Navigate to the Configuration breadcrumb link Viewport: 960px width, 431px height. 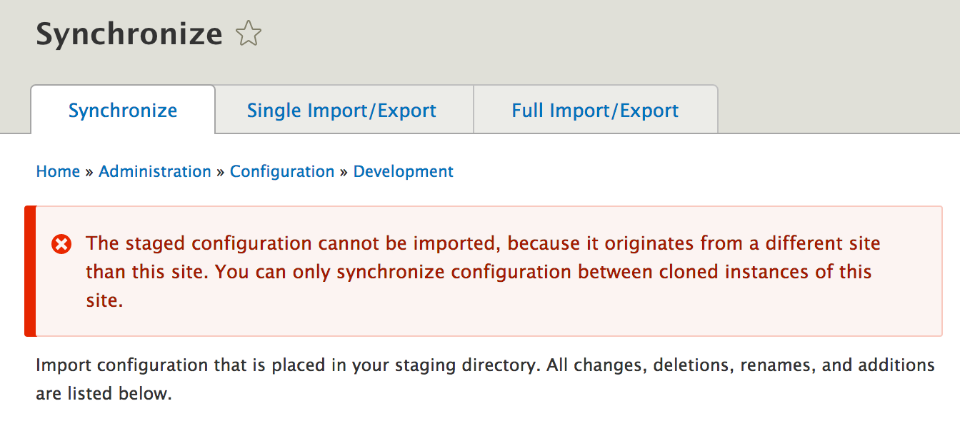click(282, 171)
